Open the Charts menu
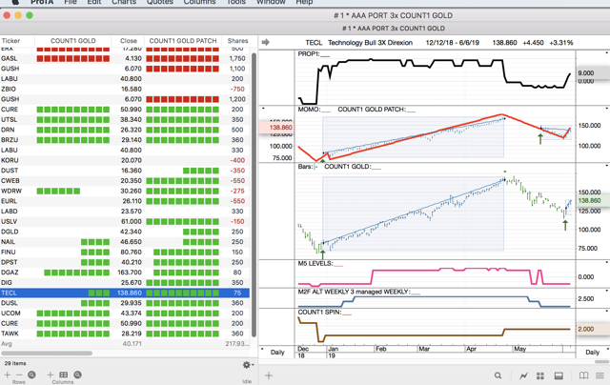The width and height of the screenshot is (610, 385). click(x=124, y=2)
